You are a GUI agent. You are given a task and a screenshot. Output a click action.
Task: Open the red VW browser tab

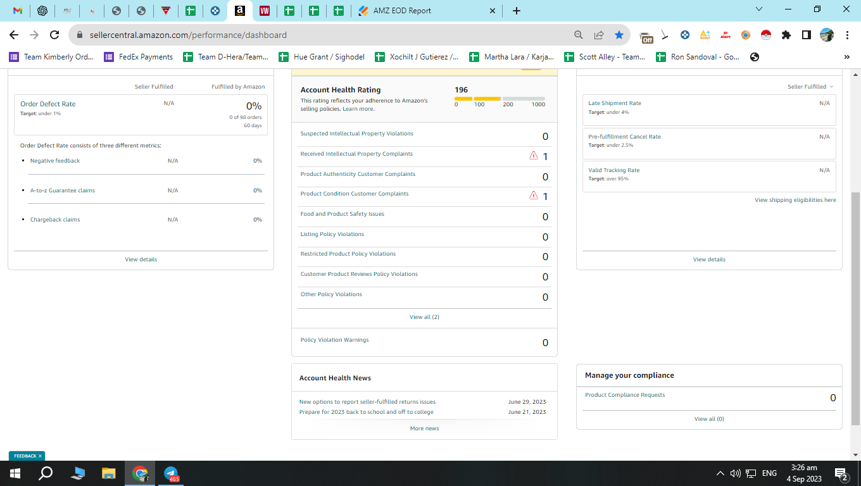pos(265,11)
